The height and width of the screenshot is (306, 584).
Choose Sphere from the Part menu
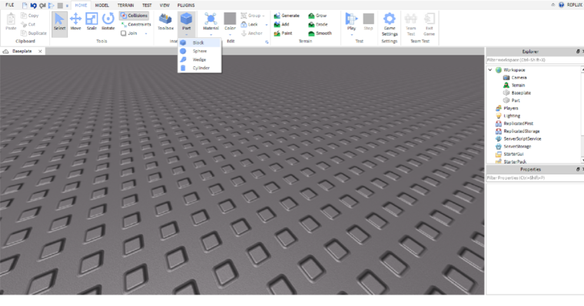coord(200,51)
